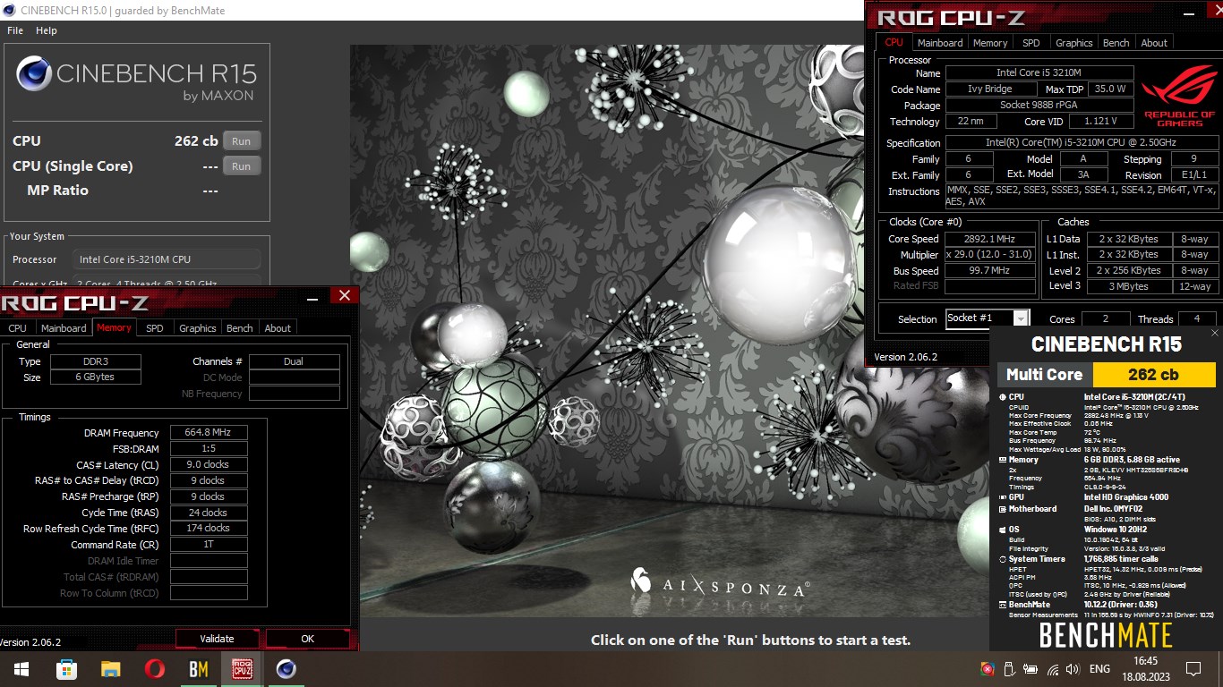The image size is (1223, 687).
Task: Switch to ROG CPU-Z taskbar icon
Action: 242,669
